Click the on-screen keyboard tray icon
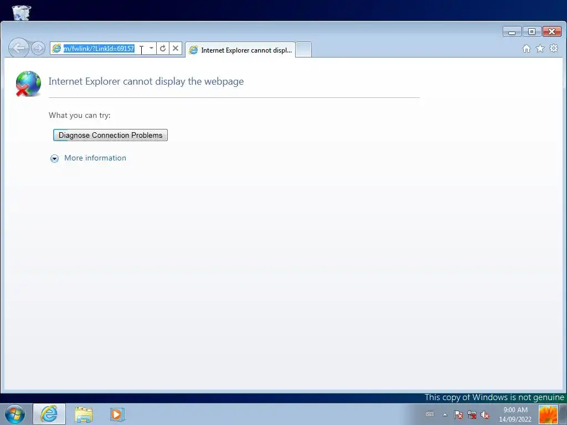The image size is (567, 425). click(430, 414)
